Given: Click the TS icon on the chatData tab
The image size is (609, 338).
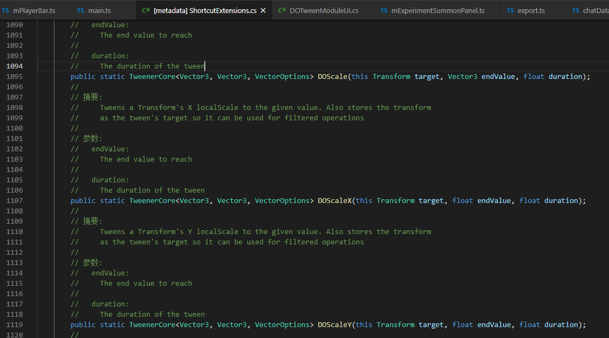Looking at the screenshot, I should point(577,10).
